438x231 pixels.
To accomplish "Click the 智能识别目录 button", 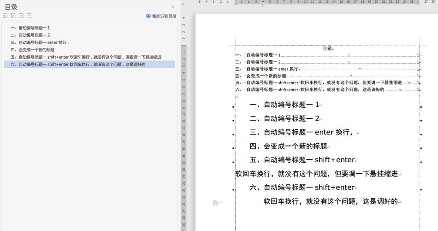I will click(161, 16).
